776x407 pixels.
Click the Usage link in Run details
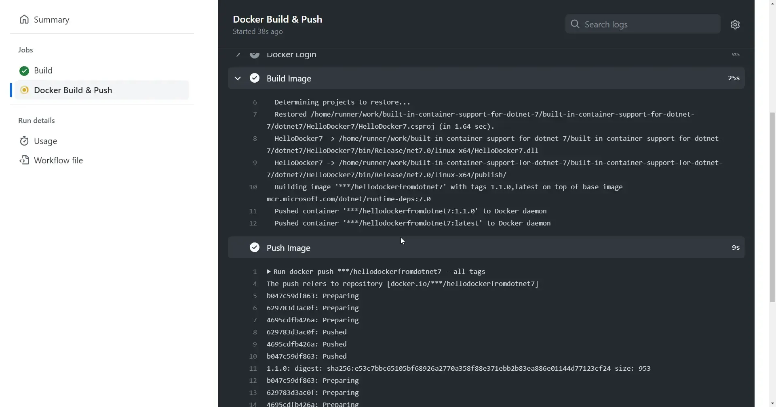tap(45, 141)
